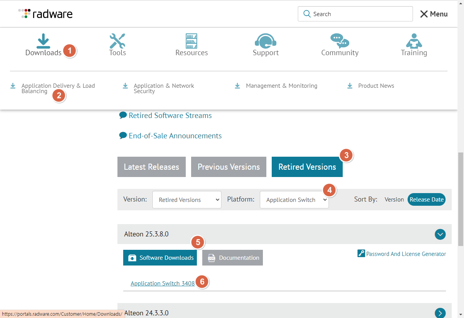Click the Downloads arrow icon
464x318 pixels.
(43, 40)
